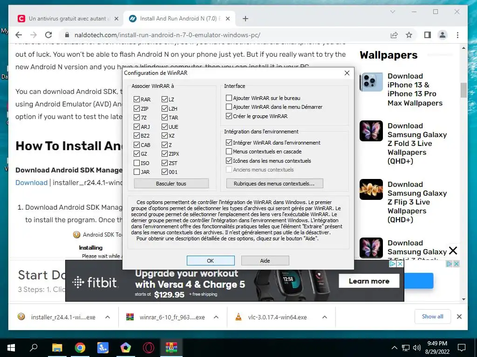Uncheck the RAR association checkbox
This screenshot has width=477, height=357.
[136, 99]
